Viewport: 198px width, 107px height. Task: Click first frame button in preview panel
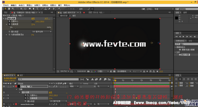tap(176, 37)
